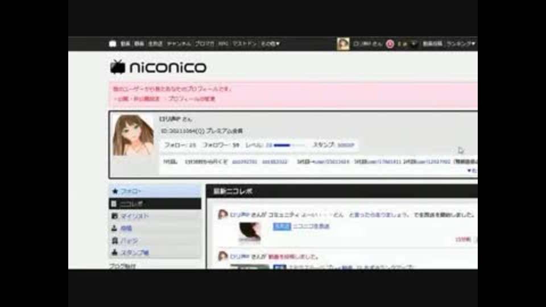Click the list icon beside マイリスト
The height and width of the screenshot is (307, 546).
click(114, 216)
